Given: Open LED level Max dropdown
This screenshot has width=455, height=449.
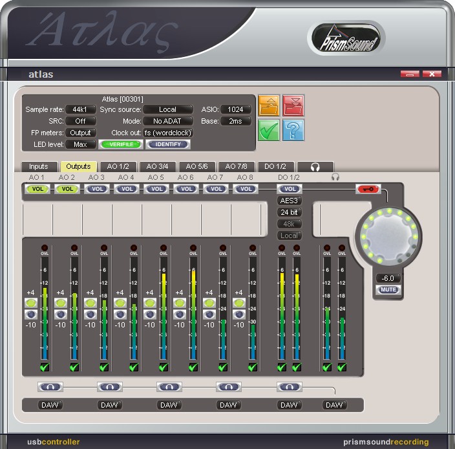Looking at the screenshot, I should coord(80,144).
